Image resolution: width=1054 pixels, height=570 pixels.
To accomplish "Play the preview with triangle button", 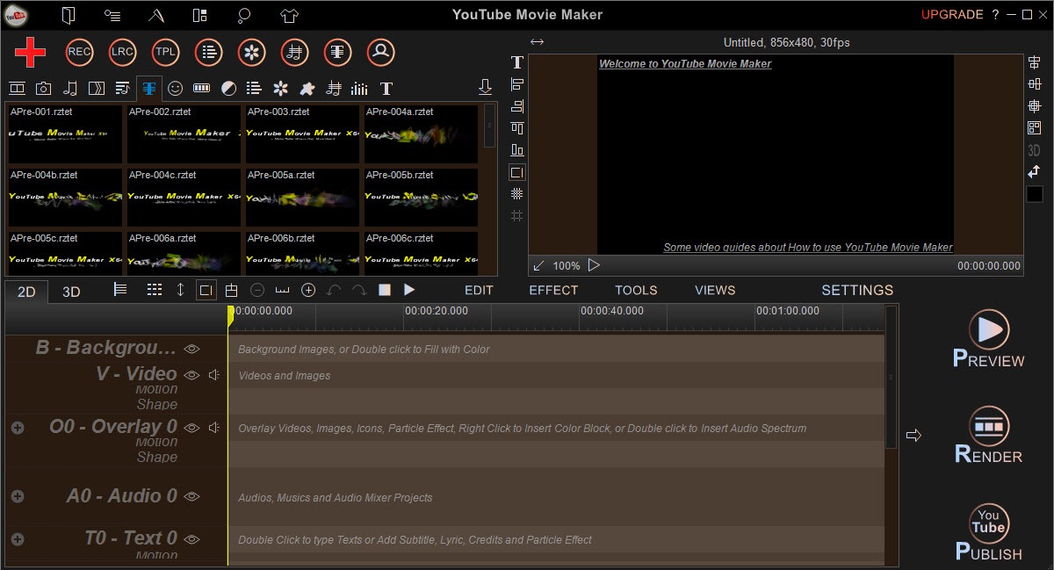I will coord(594,265).
